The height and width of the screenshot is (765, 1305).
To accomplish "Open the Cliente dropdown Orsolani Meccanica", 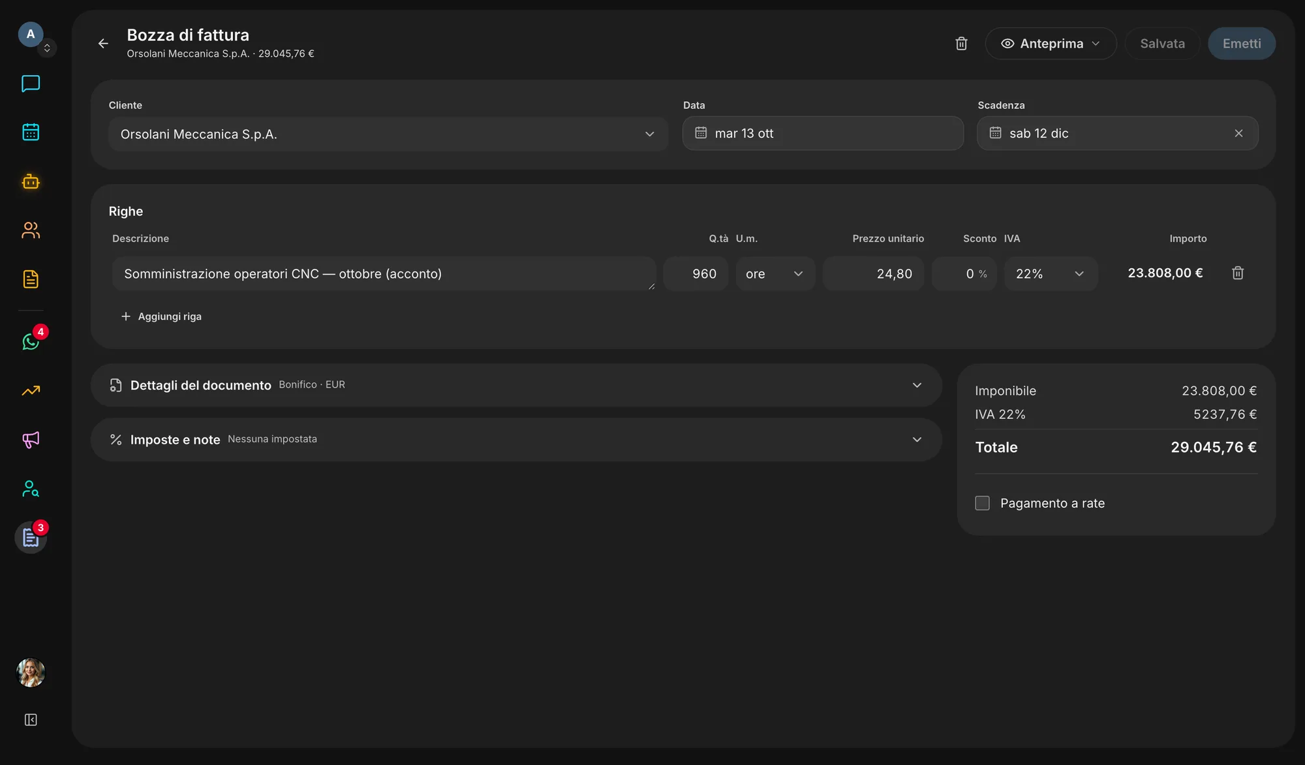I will coord(388,134).
